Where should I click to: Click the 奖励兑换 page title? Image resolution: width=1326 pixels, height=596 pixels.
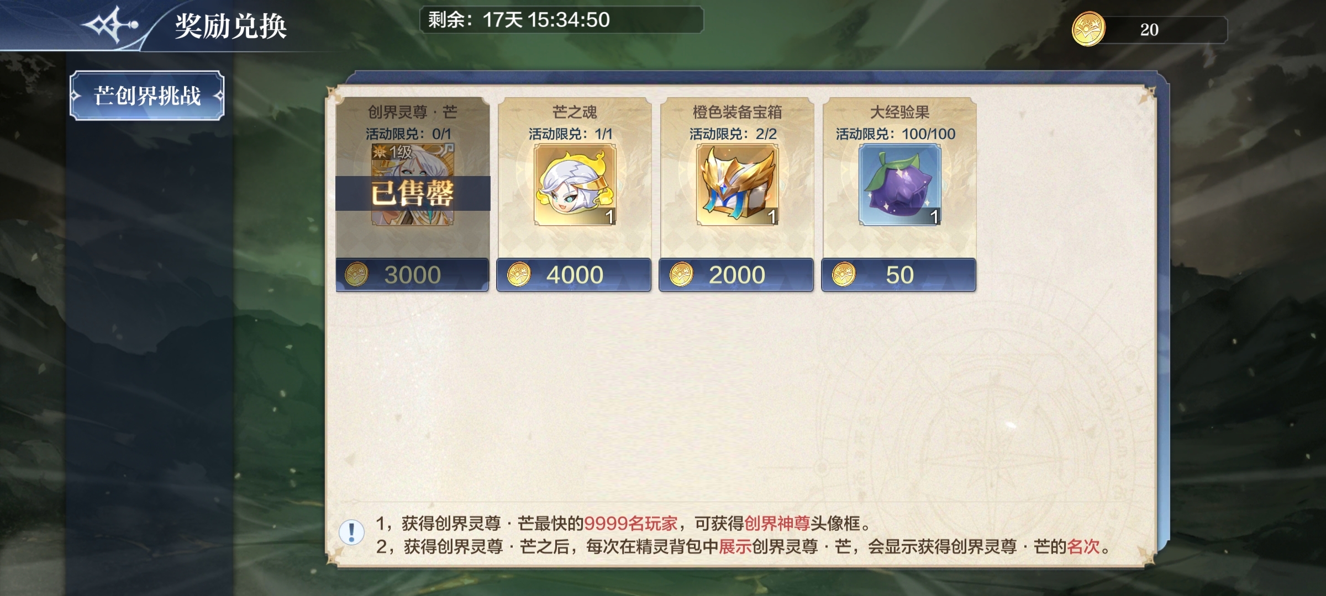pyautogui.click(x=231, y=26)
